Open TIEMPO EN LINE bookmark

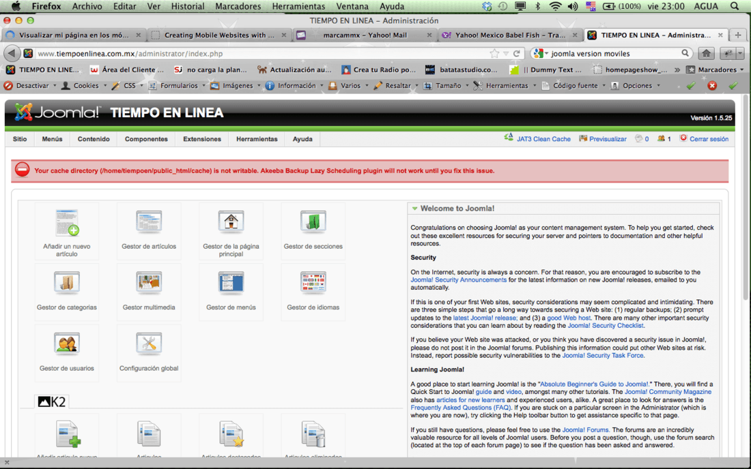(x=43, y=70)
